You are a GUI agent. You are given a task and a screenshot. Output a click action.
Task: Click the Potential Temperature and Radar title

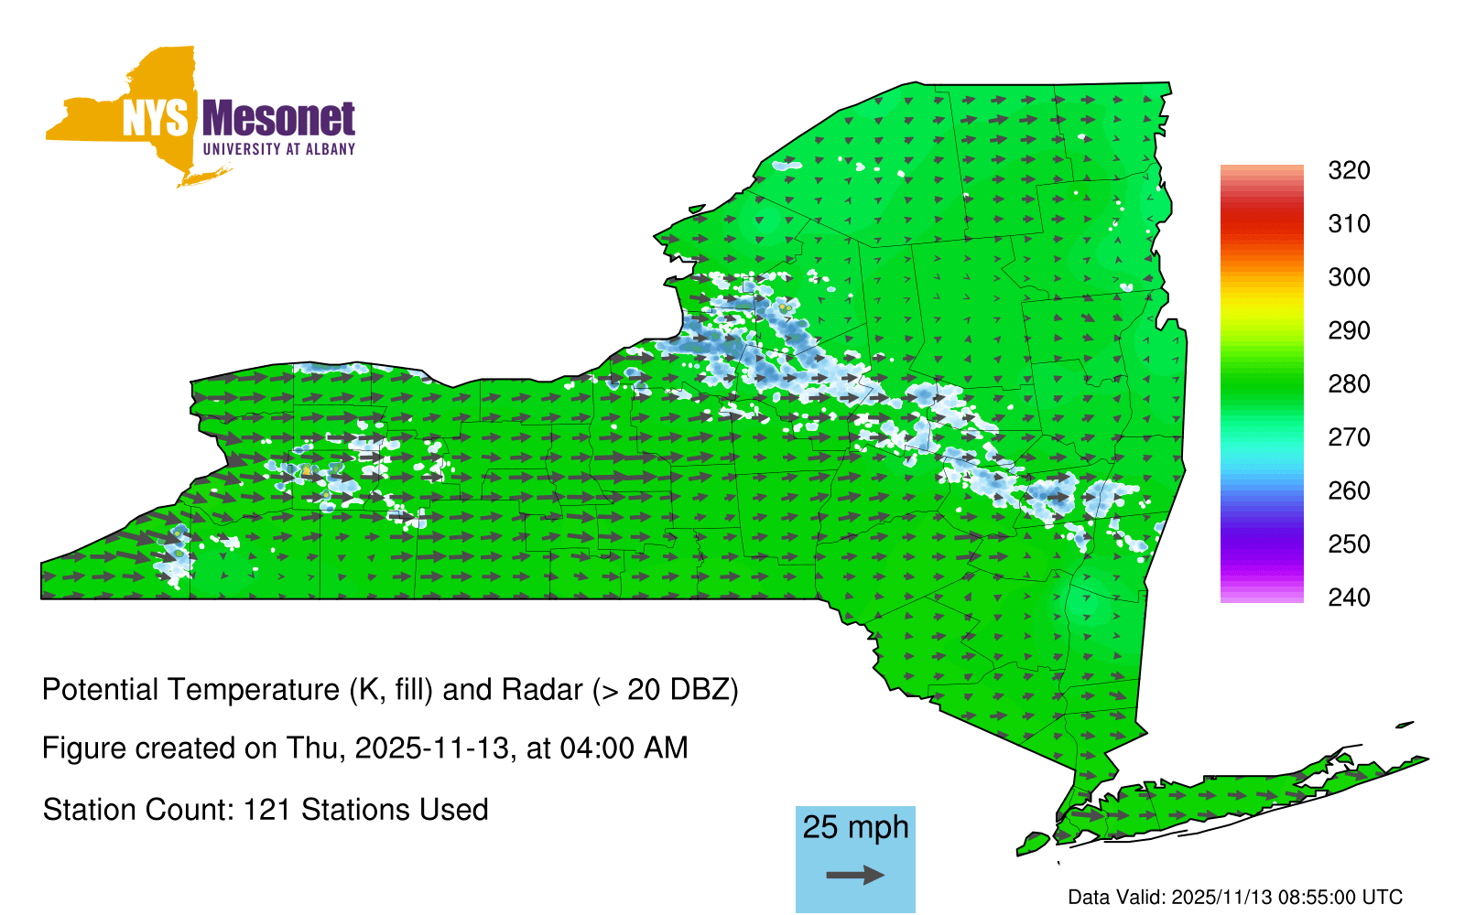tap(390, 689)
